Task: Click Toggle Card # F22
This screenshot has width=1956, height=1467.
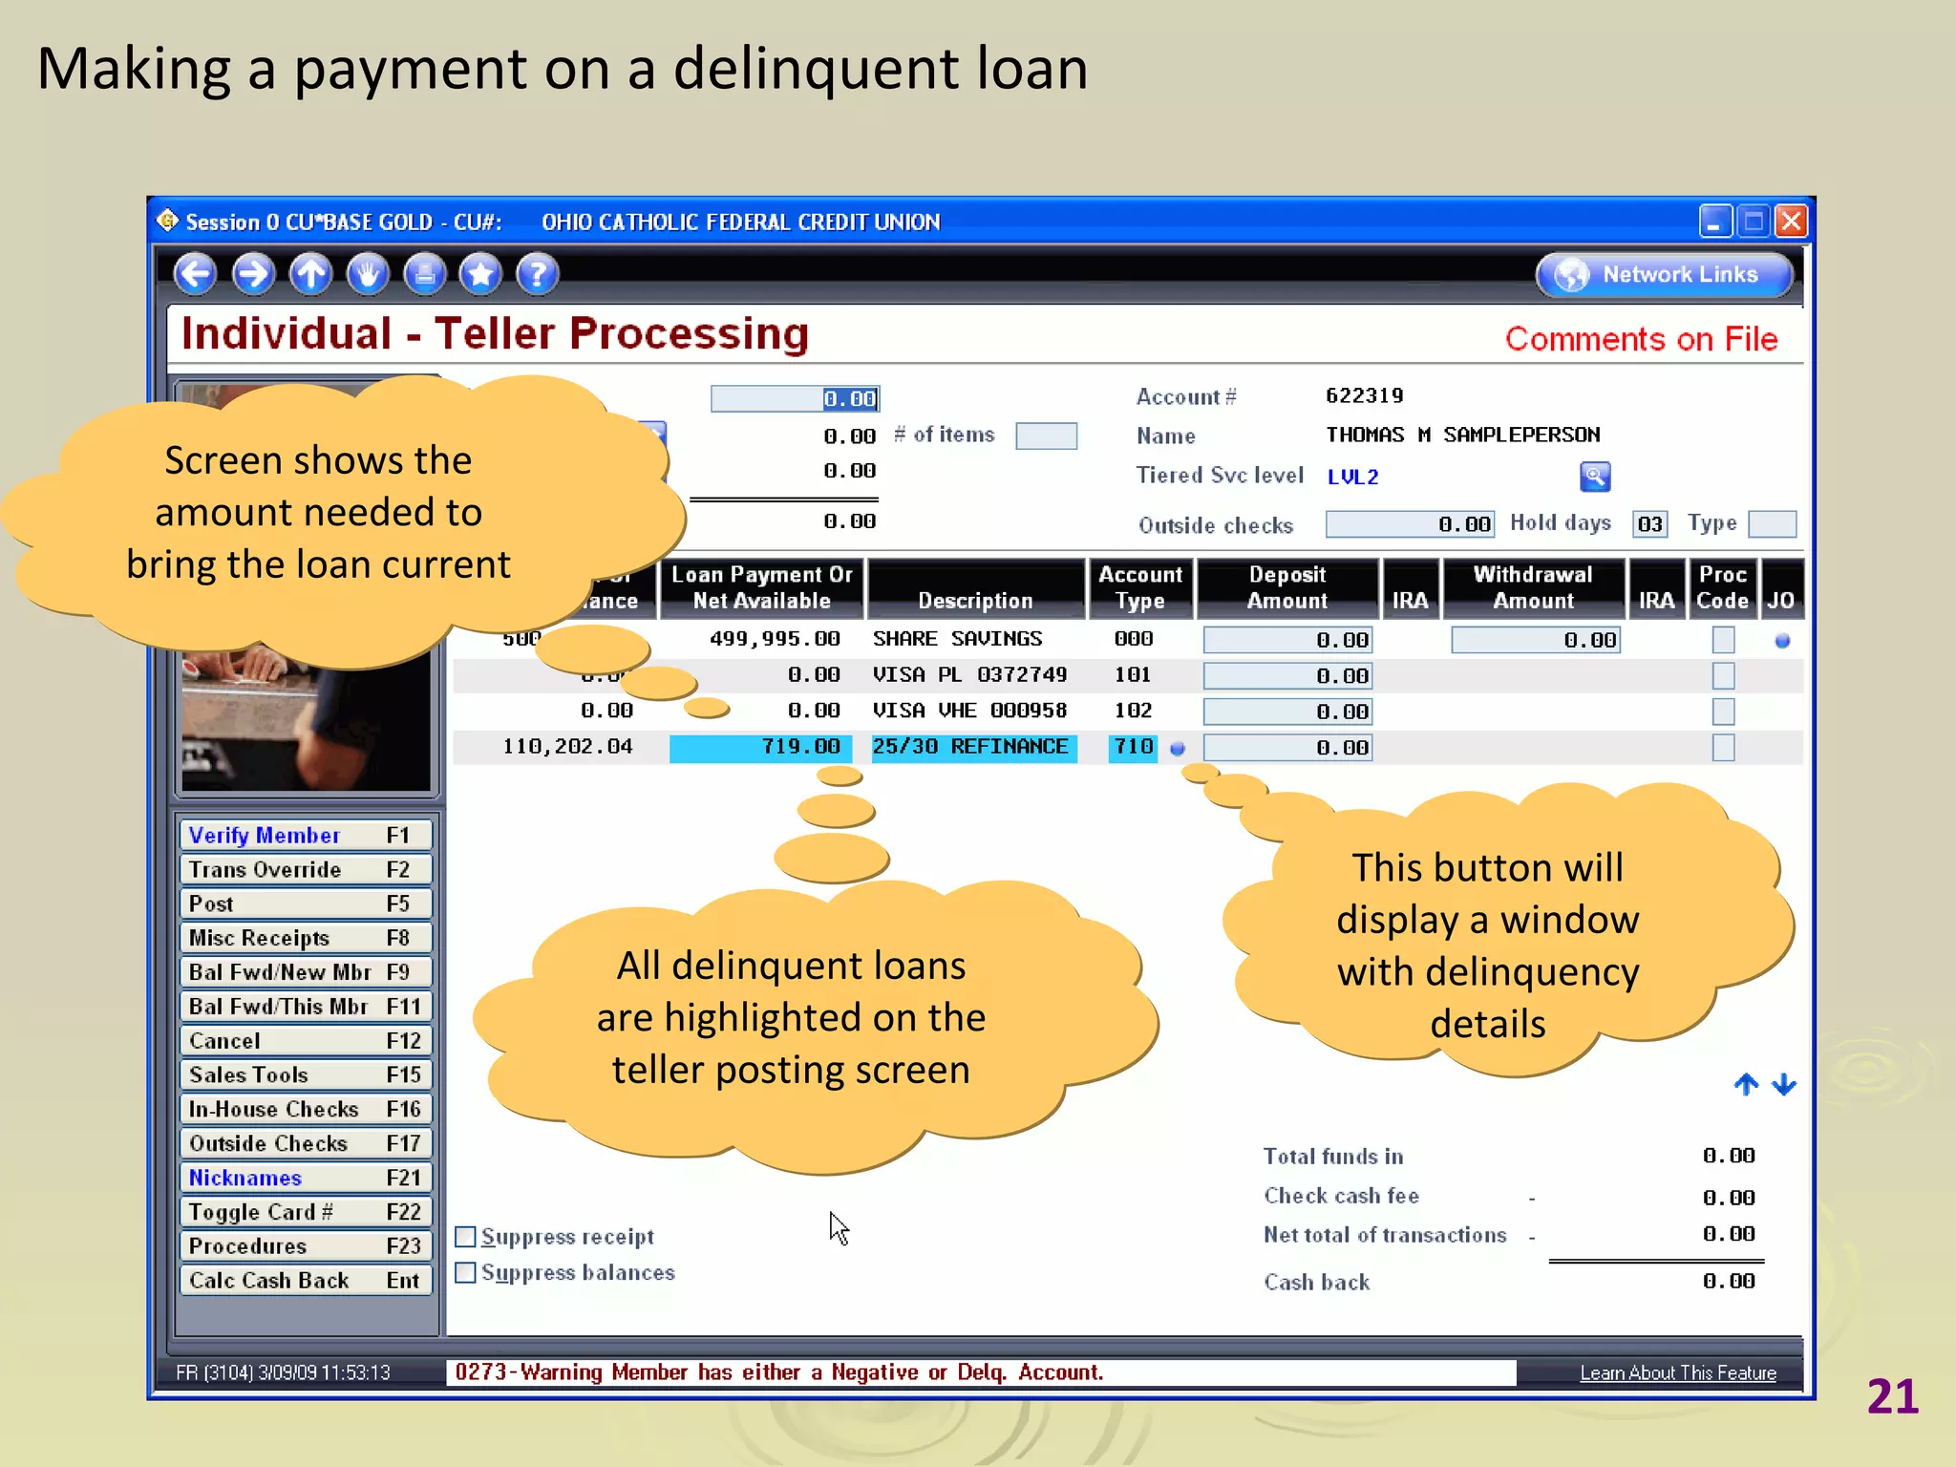Action: [x=306, y=1212]
